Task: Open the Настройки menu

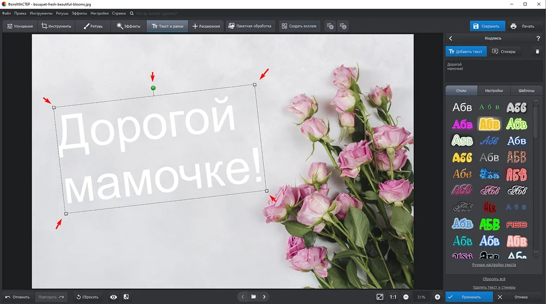Action: (99, 13)
